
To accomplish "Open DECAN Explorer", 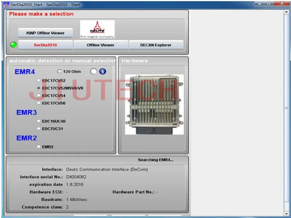I will (156, 45).
